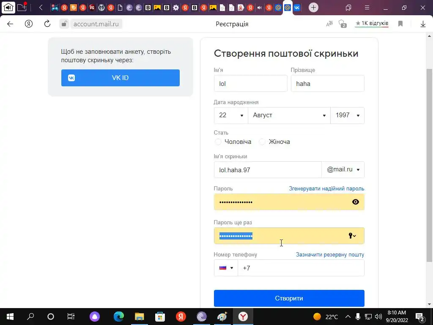Open a new tab with the plus button

313,8
